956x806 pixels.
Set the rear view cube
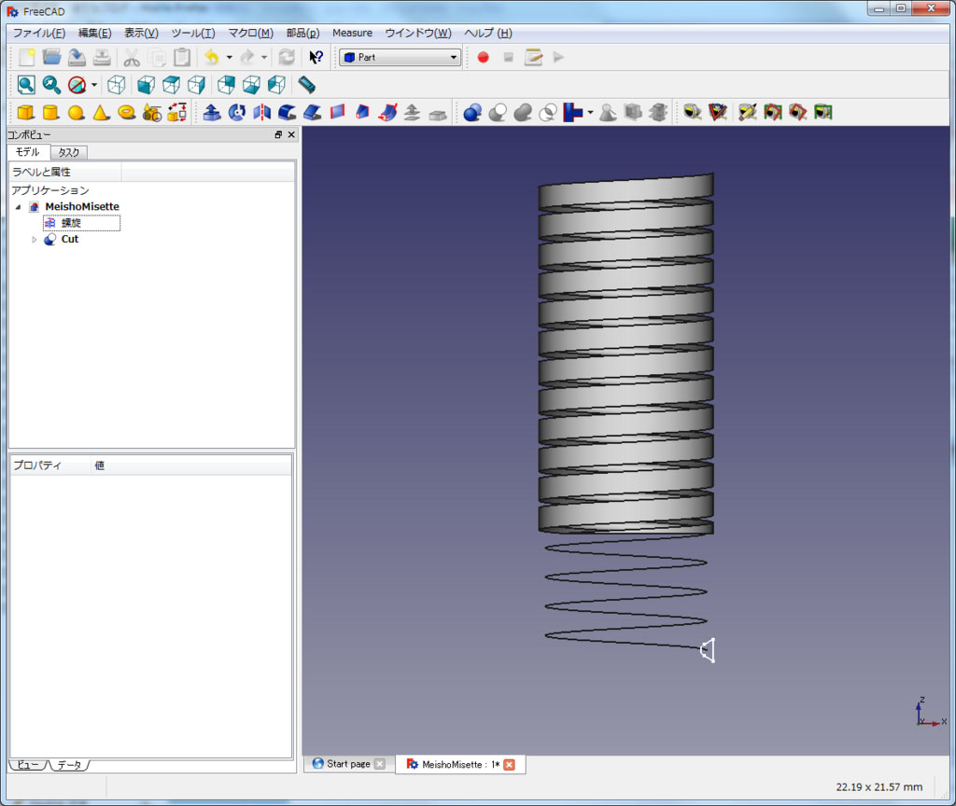coord(226,85)
